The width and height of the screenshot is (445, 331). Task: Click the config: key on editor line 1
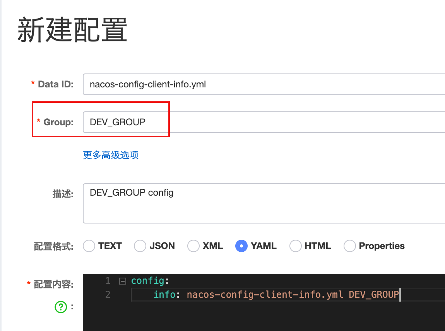coord(150,281)
